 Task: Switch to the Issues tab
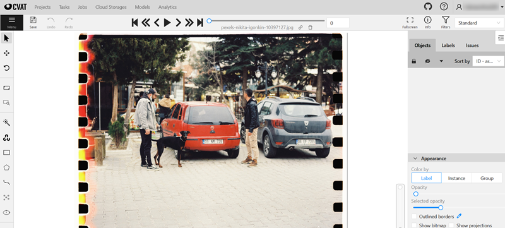pos(472,45)
